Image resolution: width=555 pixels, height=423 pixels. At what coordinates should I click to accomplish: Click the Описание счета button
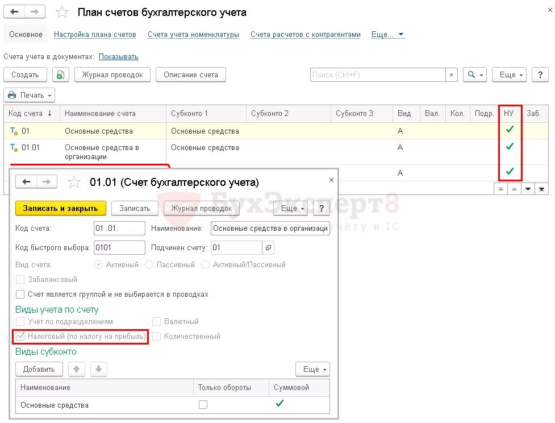pos(191,74)
